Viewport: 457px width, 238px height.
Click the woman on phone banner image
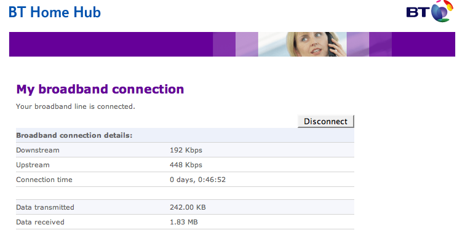(x=302, y=44)
